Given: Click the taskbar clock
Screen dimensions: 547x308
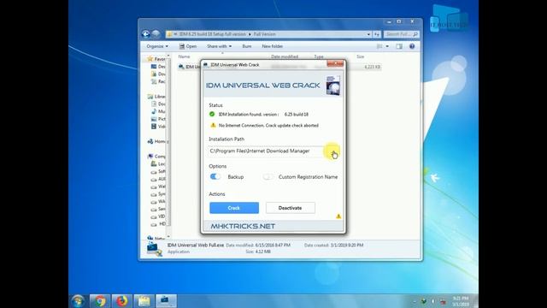Looking at the screenshot, I should pyautogui.click(x=462, y=301).
